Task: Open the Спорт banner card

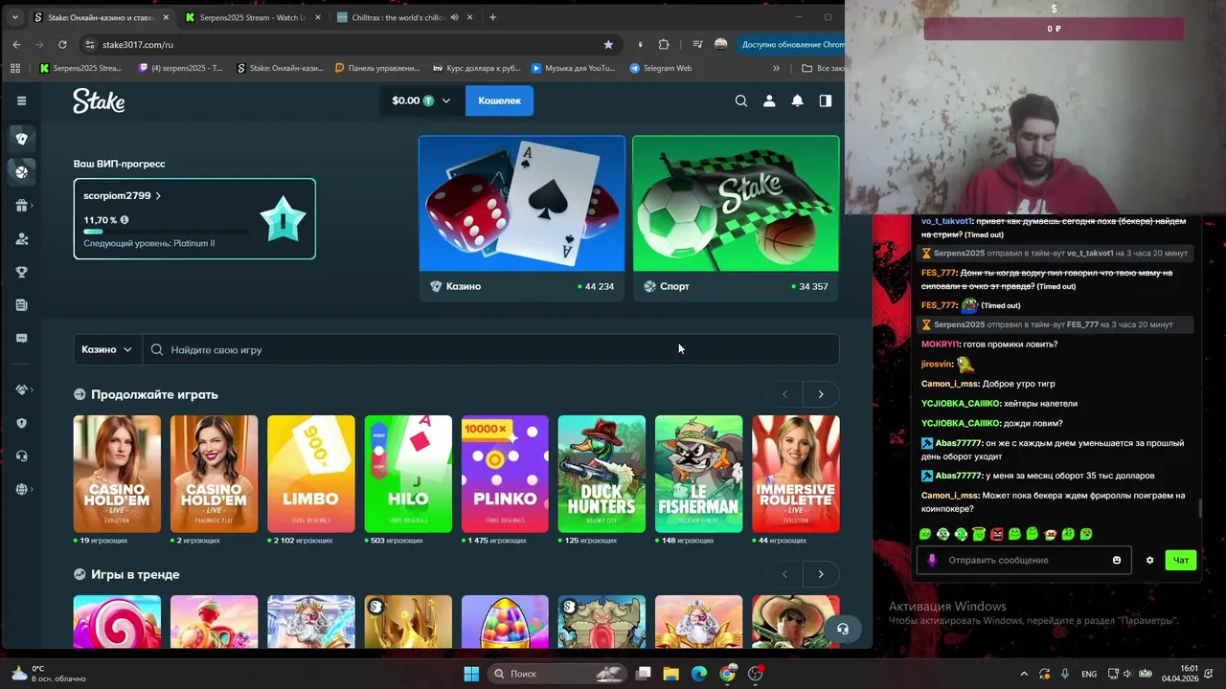Action: point(736,218)
